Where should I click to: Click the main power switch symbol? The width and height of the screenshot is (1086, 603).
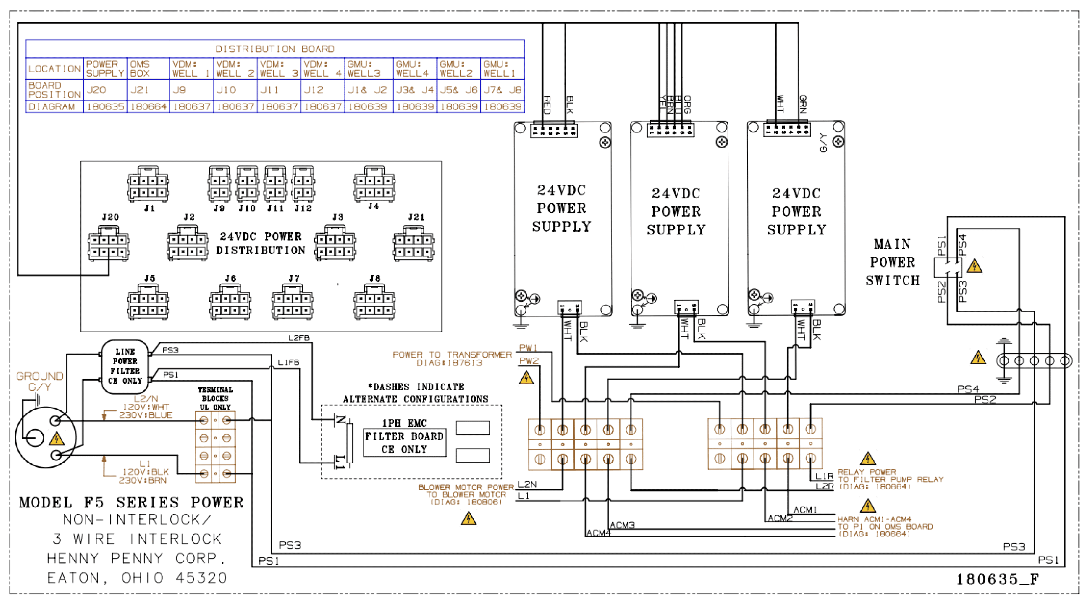click(948, 267)
